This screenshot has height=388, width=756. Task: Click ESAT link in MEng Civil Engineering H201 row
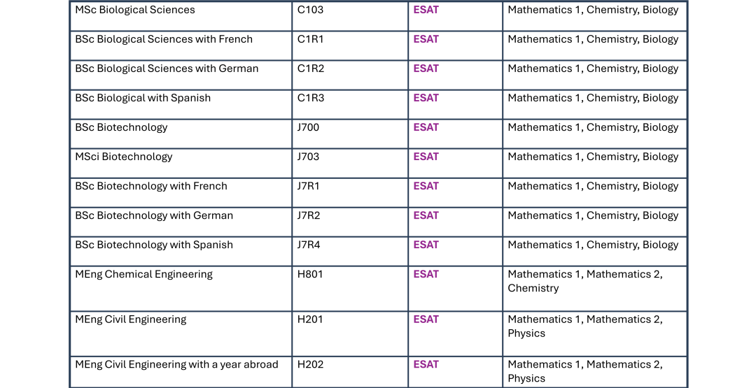tap(426, 320)
